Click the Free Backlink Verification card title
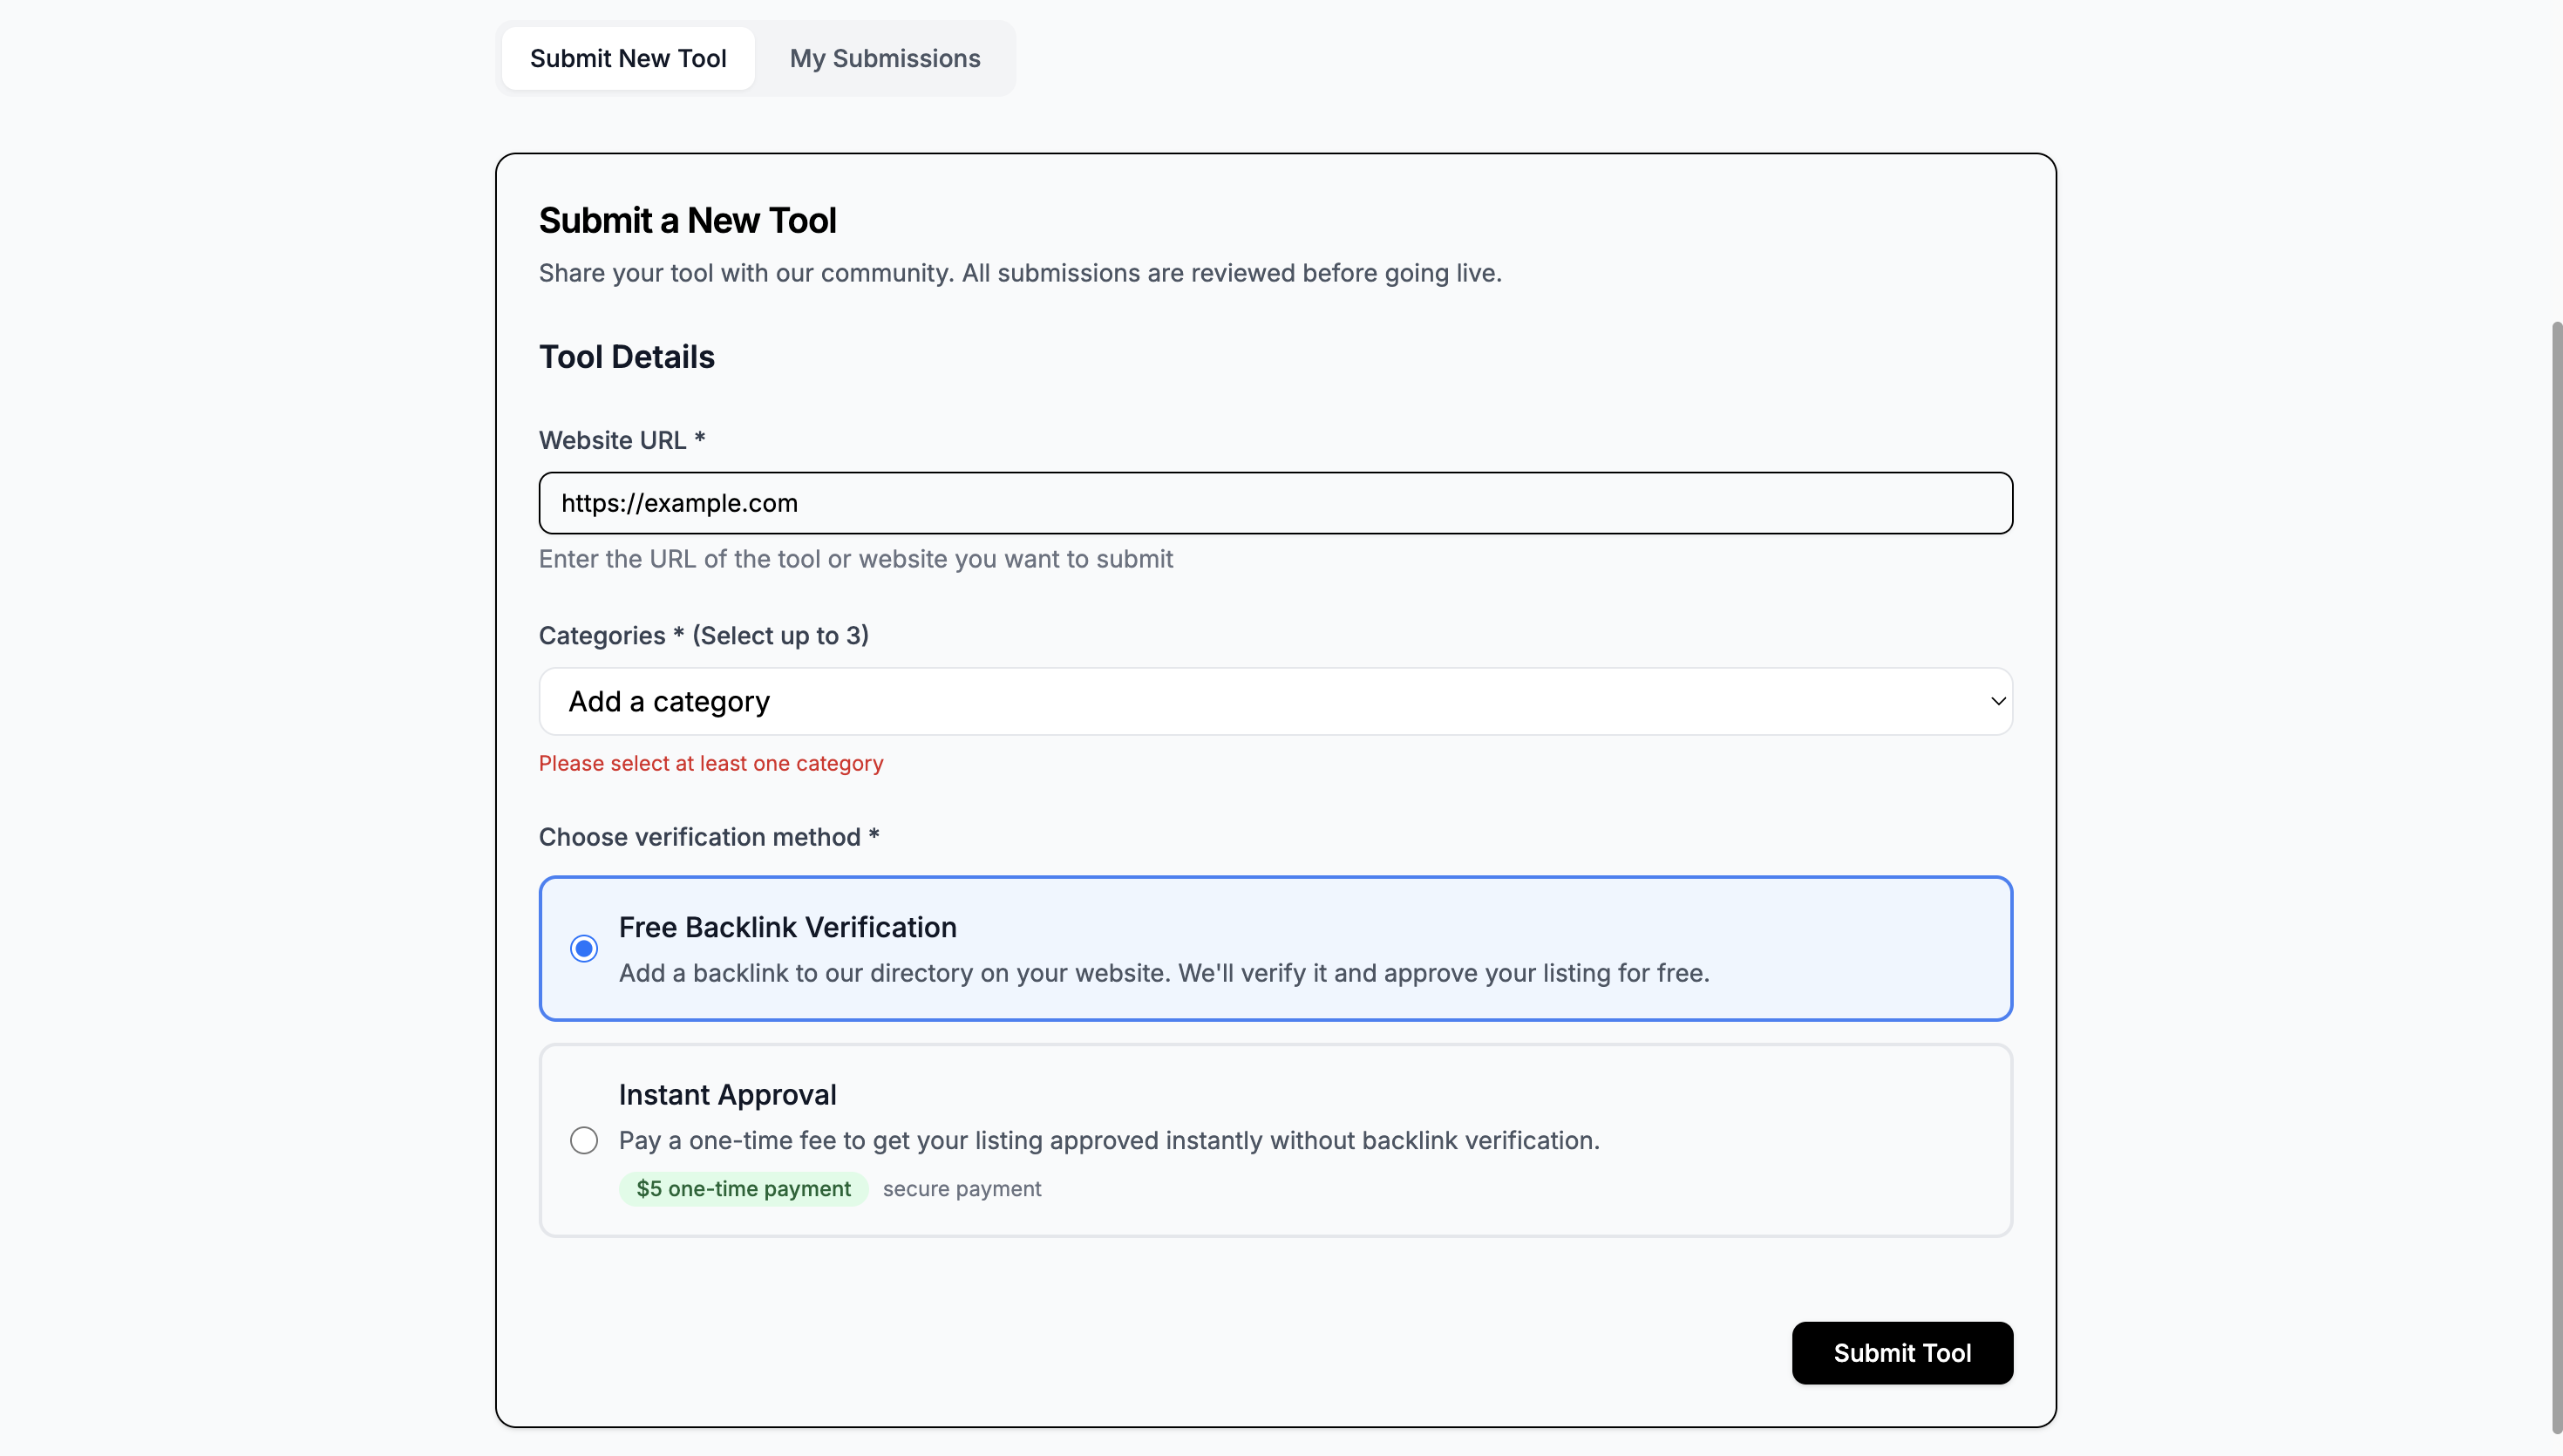Image resolution: width=2563 pixels, height=1456 pixels. 786,927
